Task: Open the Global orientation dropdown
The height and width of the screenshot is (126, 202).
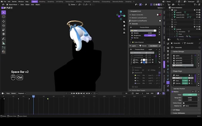Action: [73, 4]
